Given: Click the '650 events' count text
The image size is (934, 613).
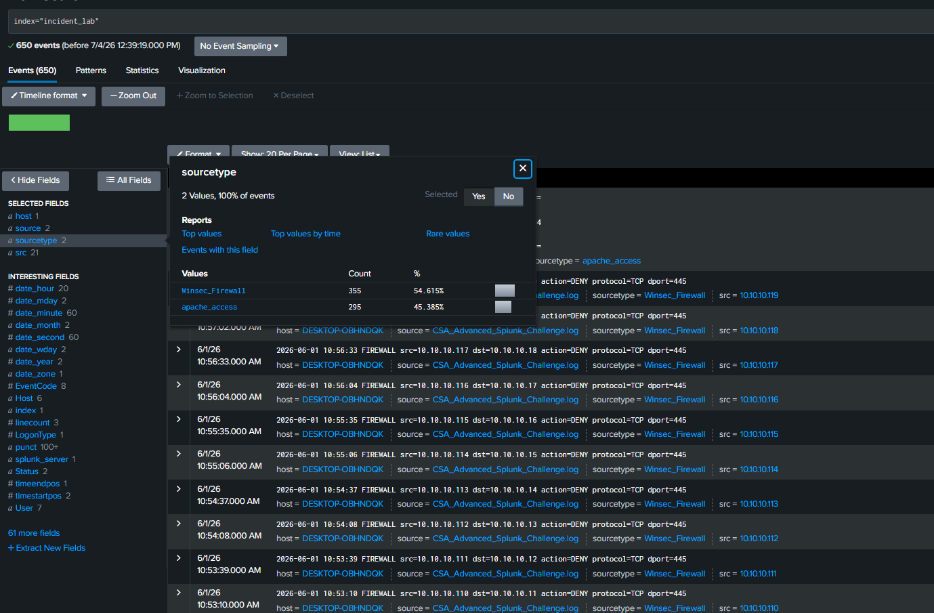Looking at the screenshot, I should (38, 45).
